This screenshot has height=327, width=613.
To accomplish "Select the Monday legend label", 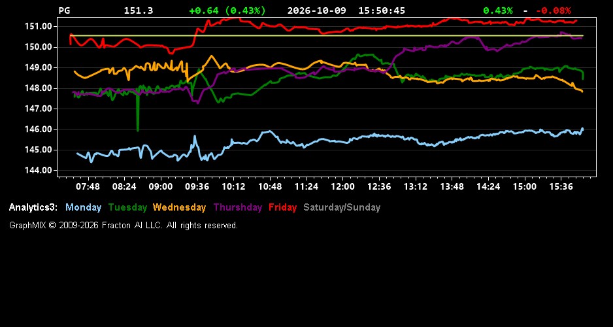I will click(83, 208).
